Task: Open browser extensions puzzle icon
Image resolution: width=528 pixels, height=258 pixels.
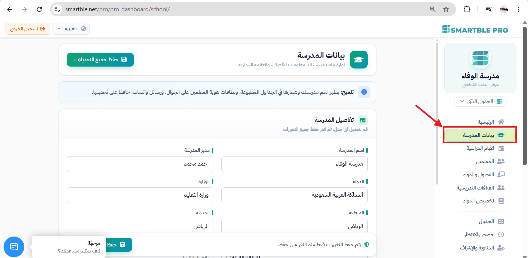Action: click(x=467, y=9)
